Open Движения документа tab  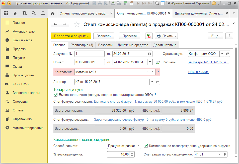199,13
